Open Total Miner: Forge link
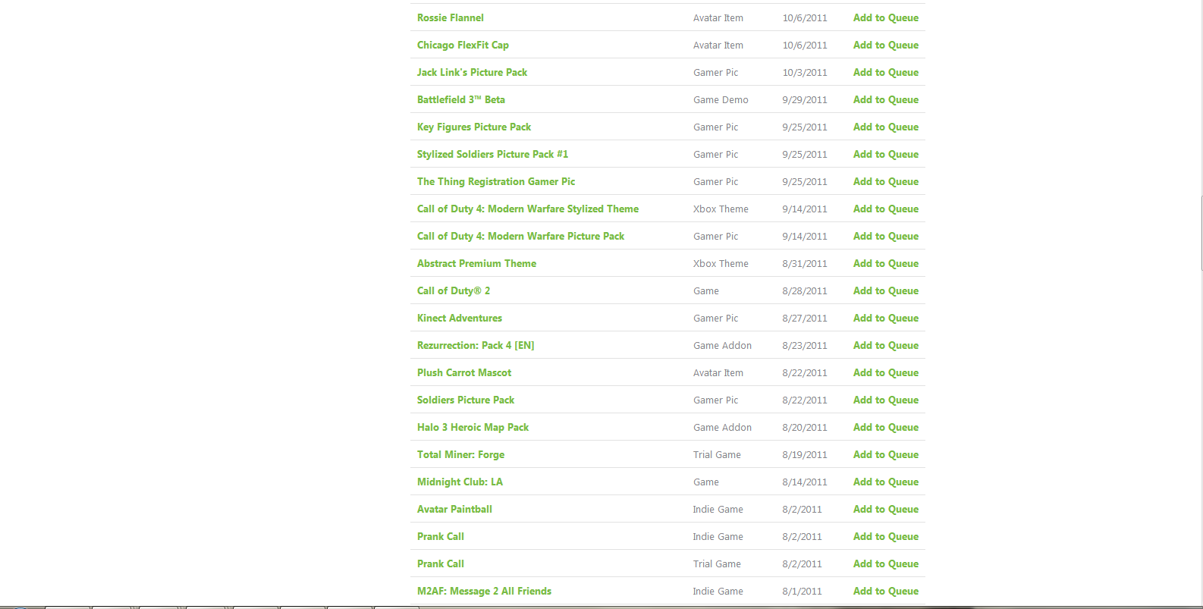Image resolution: width=1203 pixels, height=609 pixels. tap(460, 454)
